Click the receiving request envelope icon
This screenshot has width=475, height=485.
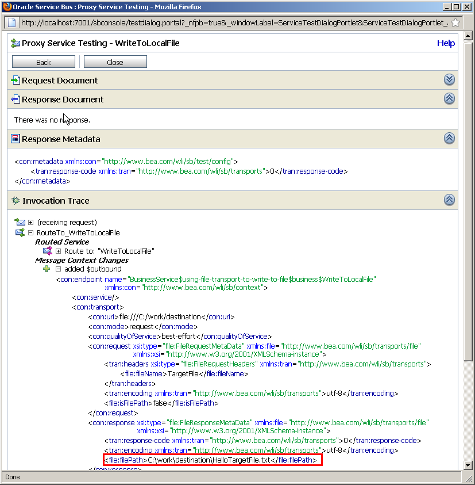(x=20, y=222)
